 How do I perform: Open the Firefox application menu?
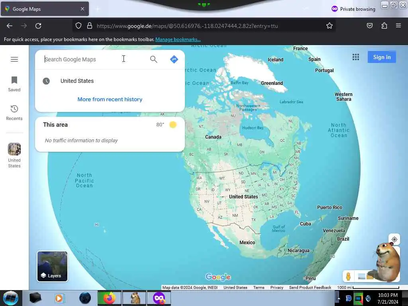click(398, 25)
